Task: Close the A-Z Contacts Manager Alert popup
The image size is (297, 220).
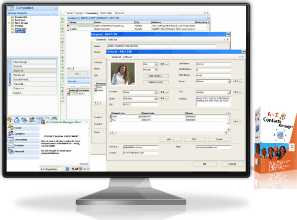Action: [x=87, y=122]
